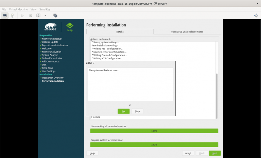Click 'The system will reboot now...' message
Viewport: 261px width, 158px height.
104,71
